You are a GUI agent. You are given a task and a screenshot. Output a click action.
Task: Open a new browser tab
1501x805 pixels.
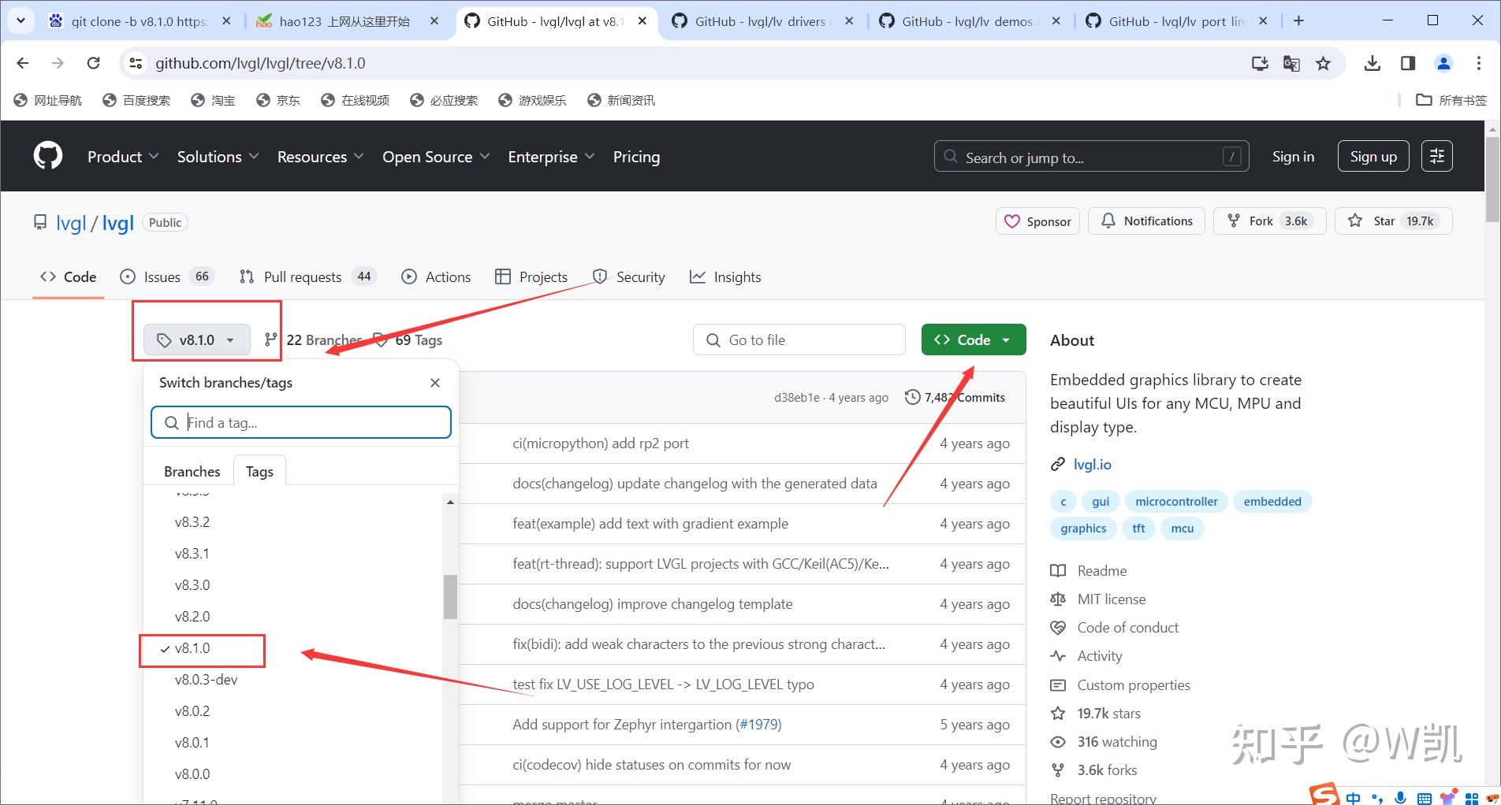[x=1299, y=21]
